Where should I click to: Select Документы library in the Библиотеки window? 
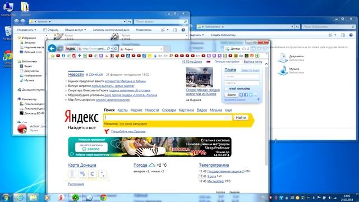click(291, 58)
